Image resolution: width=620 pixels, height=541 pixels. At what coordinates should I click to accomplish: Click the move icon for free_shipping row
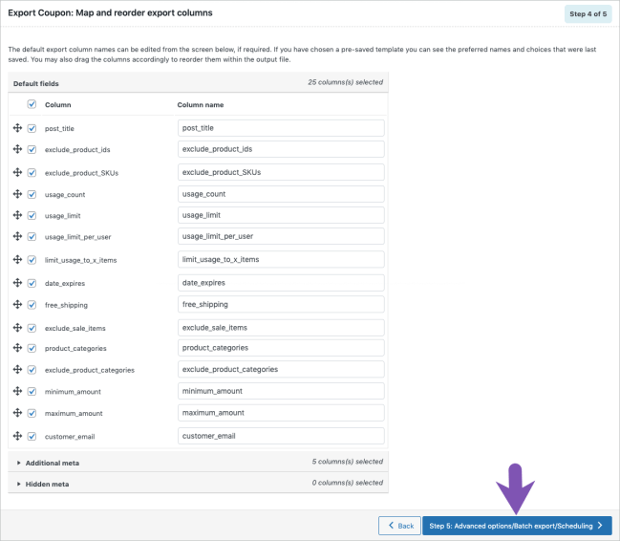(x=17, y=305)
